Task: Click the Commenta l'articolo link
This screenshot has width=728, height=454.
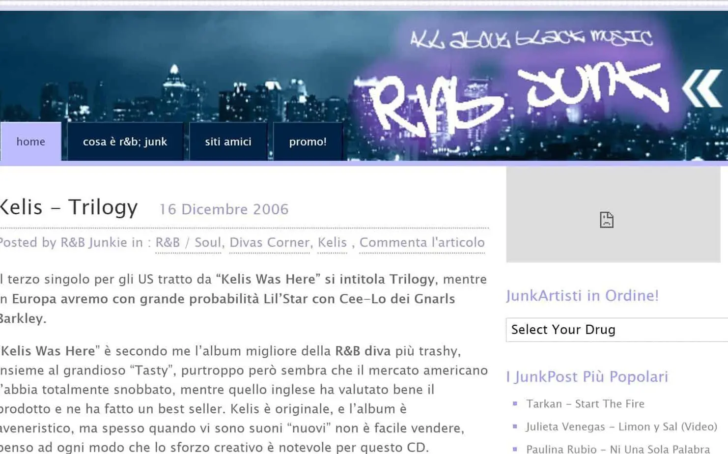Action: (x=422, y=243)
